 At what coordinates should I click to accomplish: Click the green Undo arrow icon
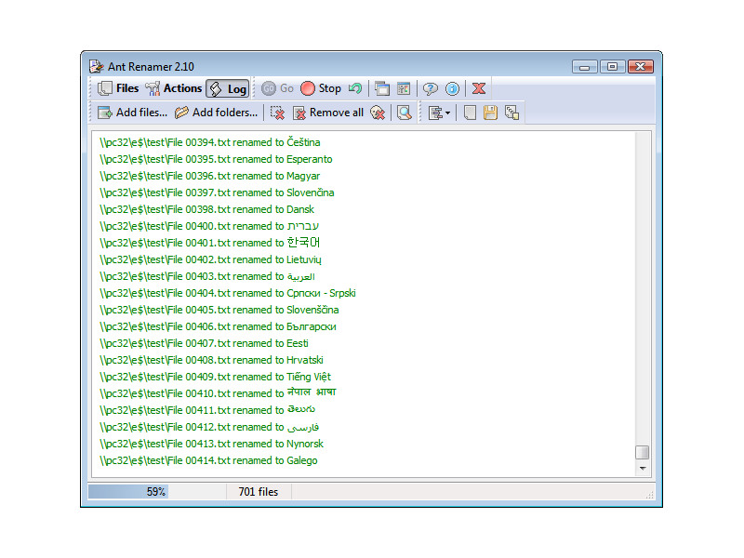click(x=355, y=88)
